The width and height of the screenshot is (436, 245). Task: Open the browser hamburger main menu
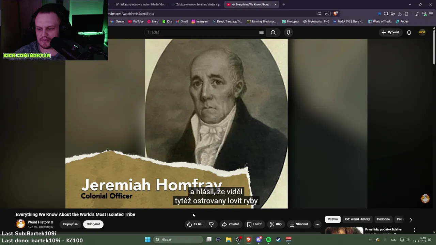coord(431,14)
